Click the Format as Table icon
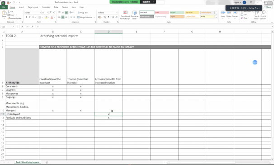Viewport: 274px width, 165px height. click(x=135, y=15)
